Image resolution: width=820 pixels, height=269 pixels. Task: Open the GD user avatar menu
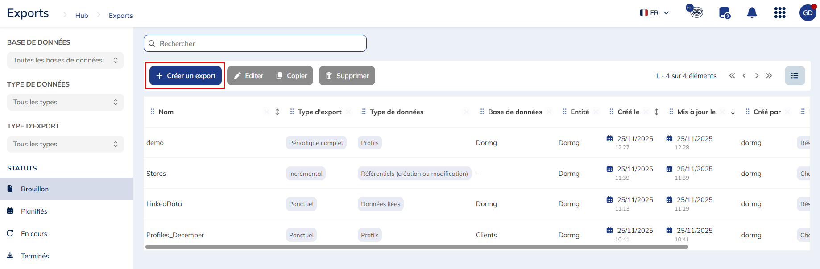pyautogui.click(x=808, y=13)
